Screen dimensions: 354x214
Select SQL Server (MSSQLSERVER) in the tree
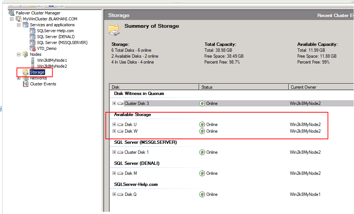click(x=62, y=43)
